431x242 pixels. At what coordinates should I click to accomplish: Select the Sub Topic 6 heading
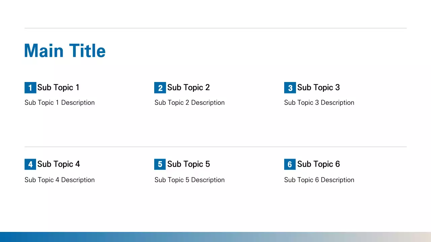(318, 164)
